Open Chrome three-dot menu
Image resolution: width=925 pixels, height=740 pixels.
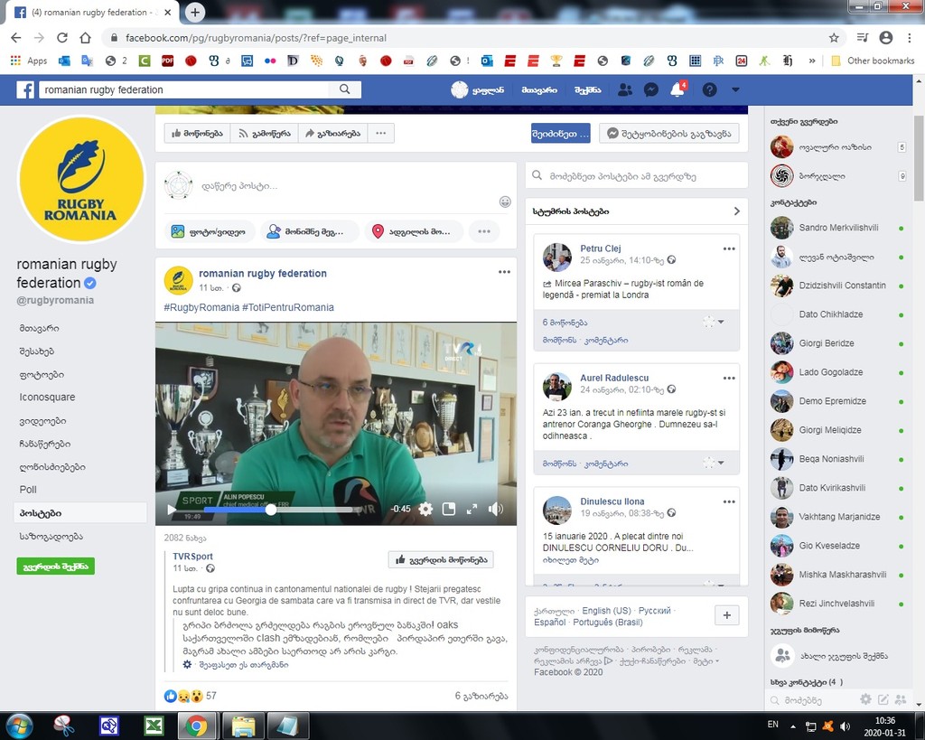click(x=909, y=38)
